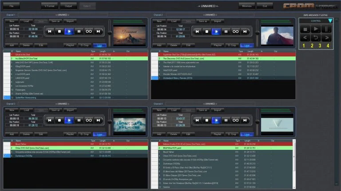The image size is (341, 191).
Task: Click Import on Channel 4
Action: (x=218, y=110)
